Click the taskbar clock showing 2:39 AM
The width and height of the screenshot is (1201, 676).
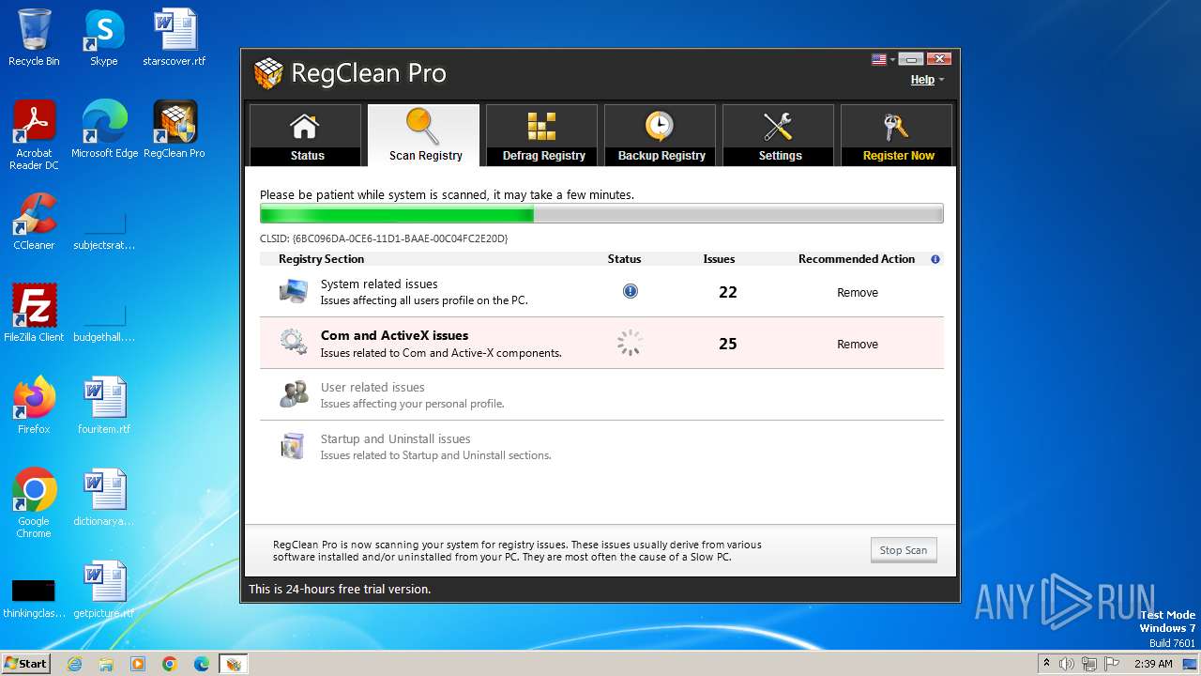[1153, 664]
